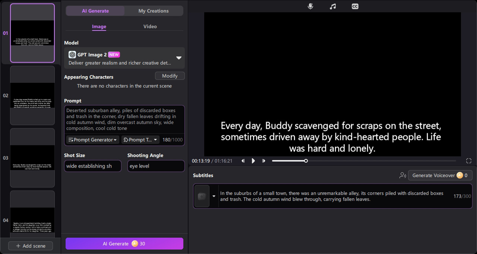The height and width of the screenshot is (254, 477).
Task: Click the 00:13:19 timecode display
Action: coord(200,161)
